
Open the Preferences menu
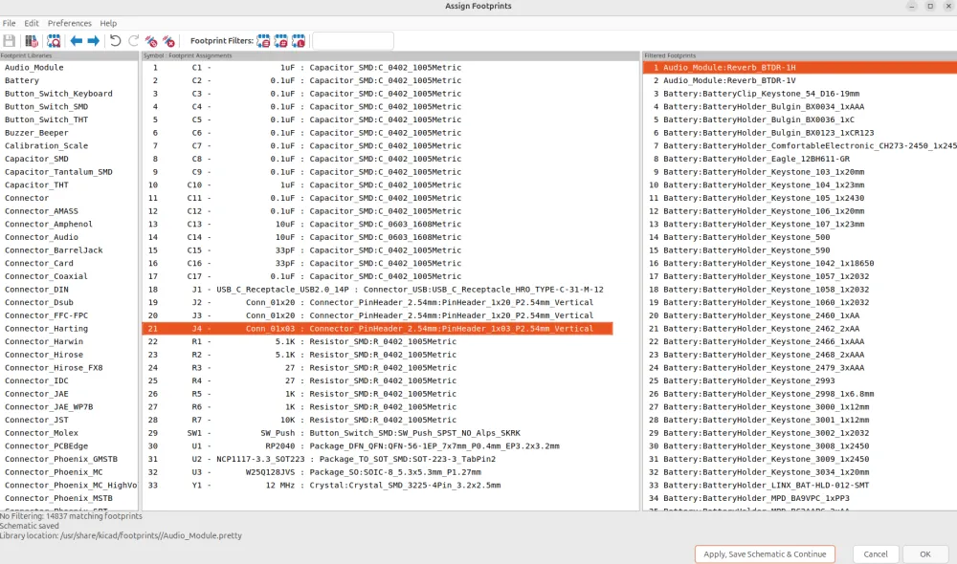[70, 23]
